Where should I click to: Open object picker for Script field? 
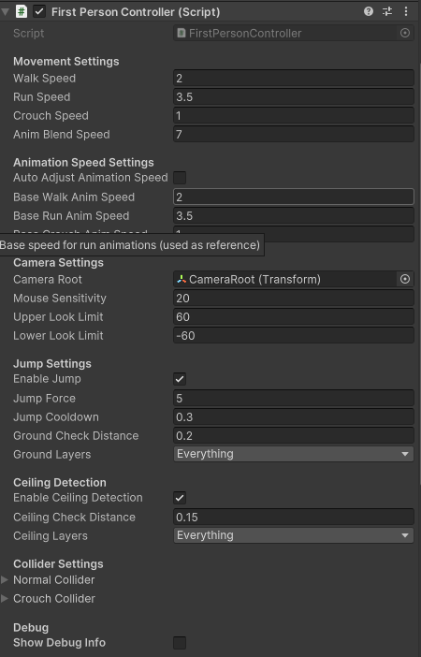405,33
